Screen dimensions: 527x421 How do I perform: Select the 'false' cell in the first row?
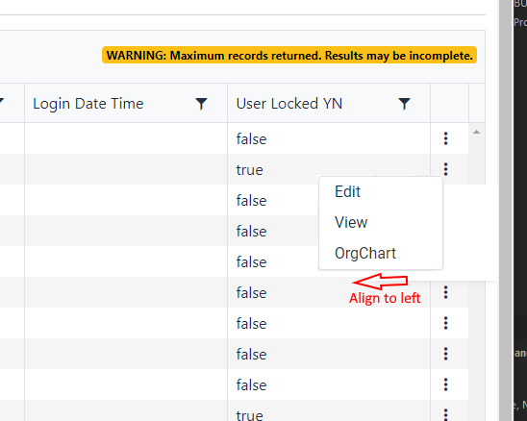[329, 138]
